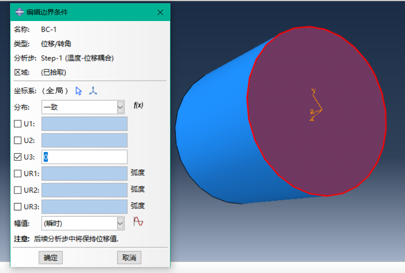Toggle the UR2 rotation checkbox

[x=18, y=190]
